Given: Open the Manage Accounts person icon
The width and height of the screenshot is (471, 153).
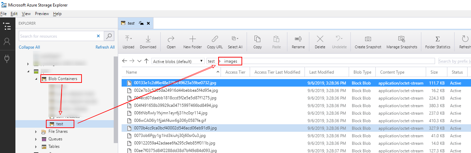Looking at the screenshot, I should tap(7, 42).
